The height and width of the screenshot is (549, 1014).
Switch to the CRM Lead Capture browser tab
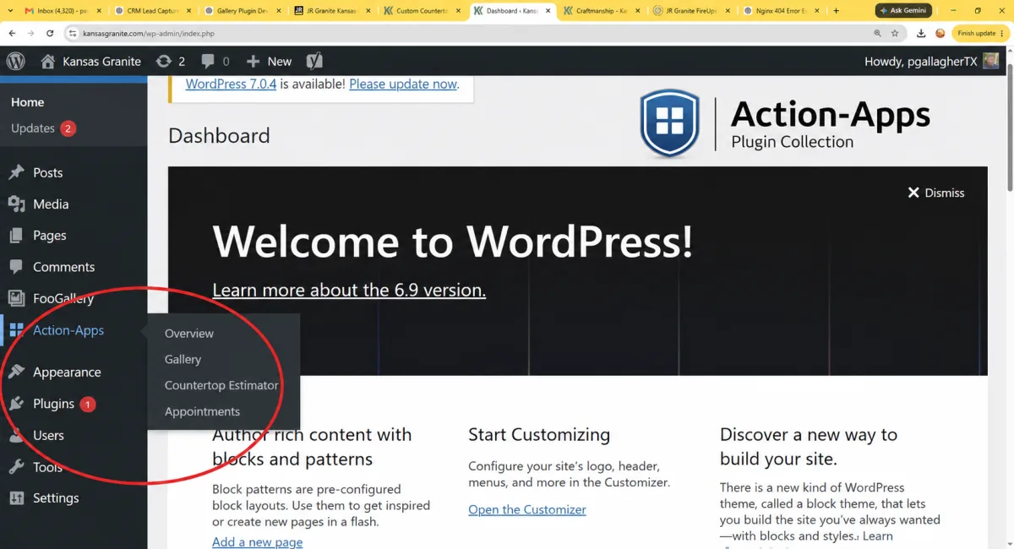152,11
